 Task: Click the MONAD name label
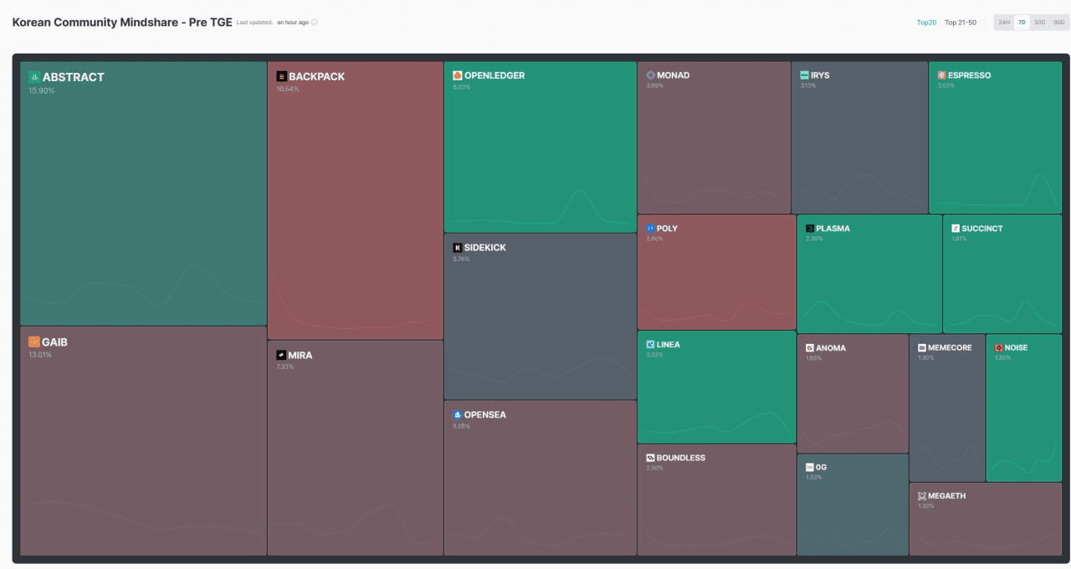coord(674,75)
